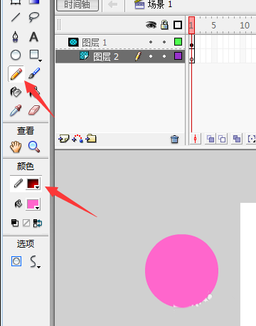Select the Line tool
256x326 pixels.
(x=16, y=17)
